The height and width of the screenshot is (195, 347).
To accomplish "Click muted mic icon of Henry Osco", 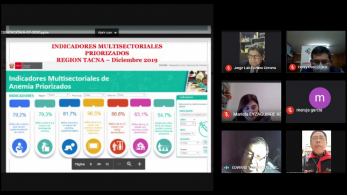I will pyautogui.click(x=292, y=67).
